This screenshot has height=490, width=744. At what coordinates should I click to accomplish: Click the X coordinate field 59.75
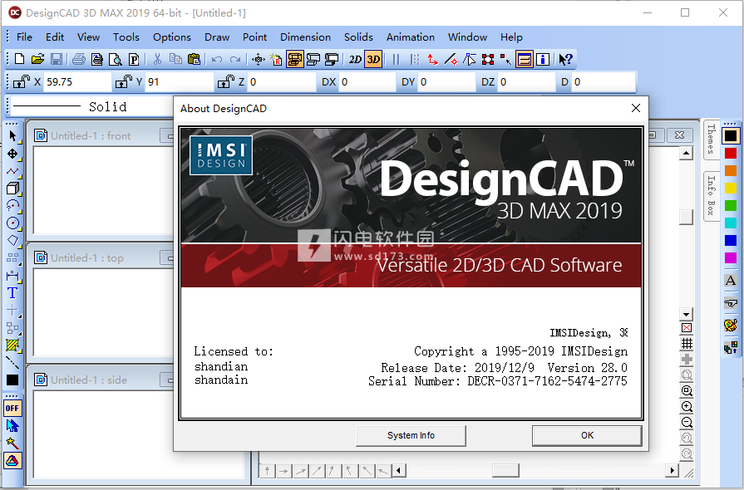pos(78,82)
